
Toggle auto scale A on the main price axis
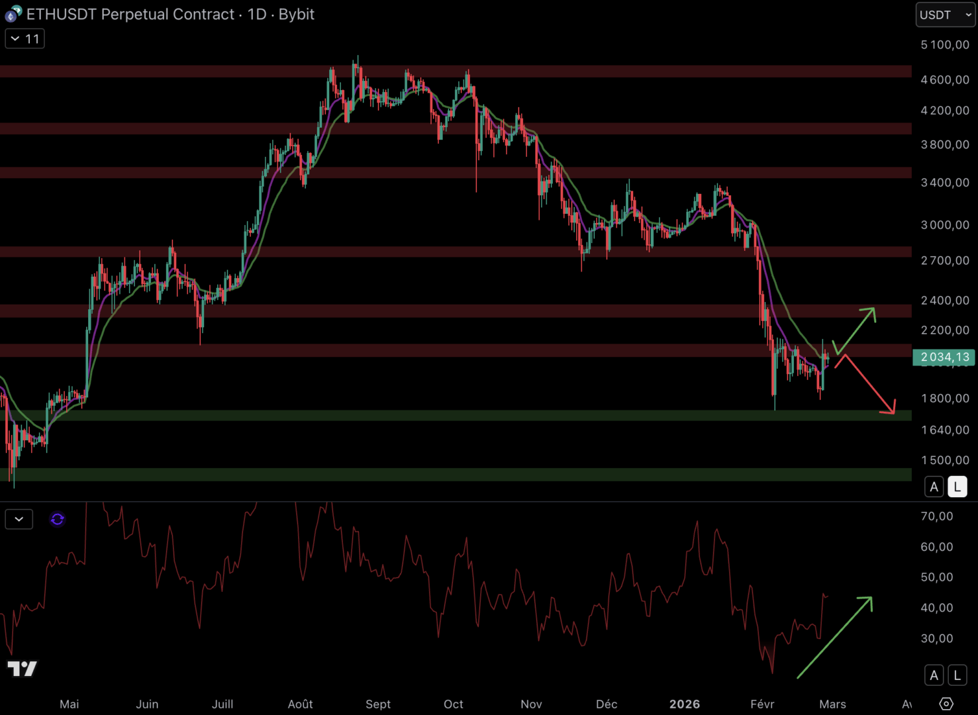pyautogui.click(x=934, y=487)
